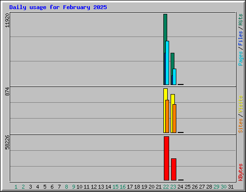This screenshot has width=246, height=192.
Task: Click day 17 on the x-axis
Action: [x=130, y=187]
